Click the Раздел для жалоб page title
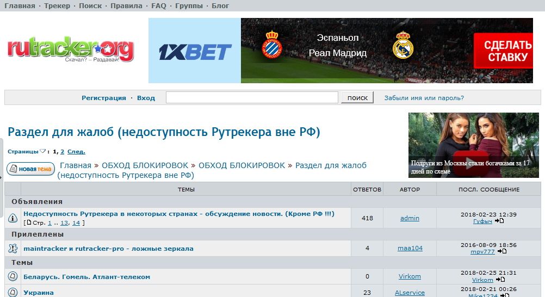This screenshot has height=297, width=545. (x=164, y=132)
